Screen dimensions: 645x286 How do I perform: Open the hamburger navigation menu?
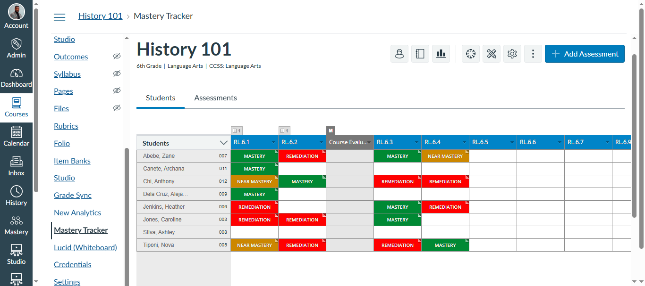[59, 17]
